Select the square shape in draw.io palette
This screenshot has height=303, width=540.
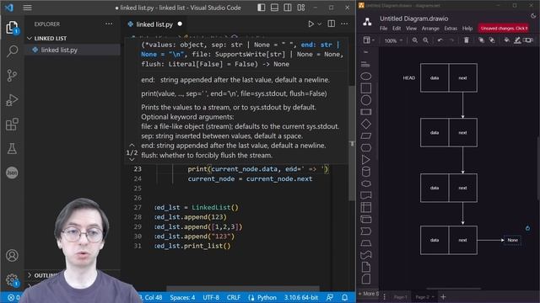pyautogui.click(x=365, y=88)
